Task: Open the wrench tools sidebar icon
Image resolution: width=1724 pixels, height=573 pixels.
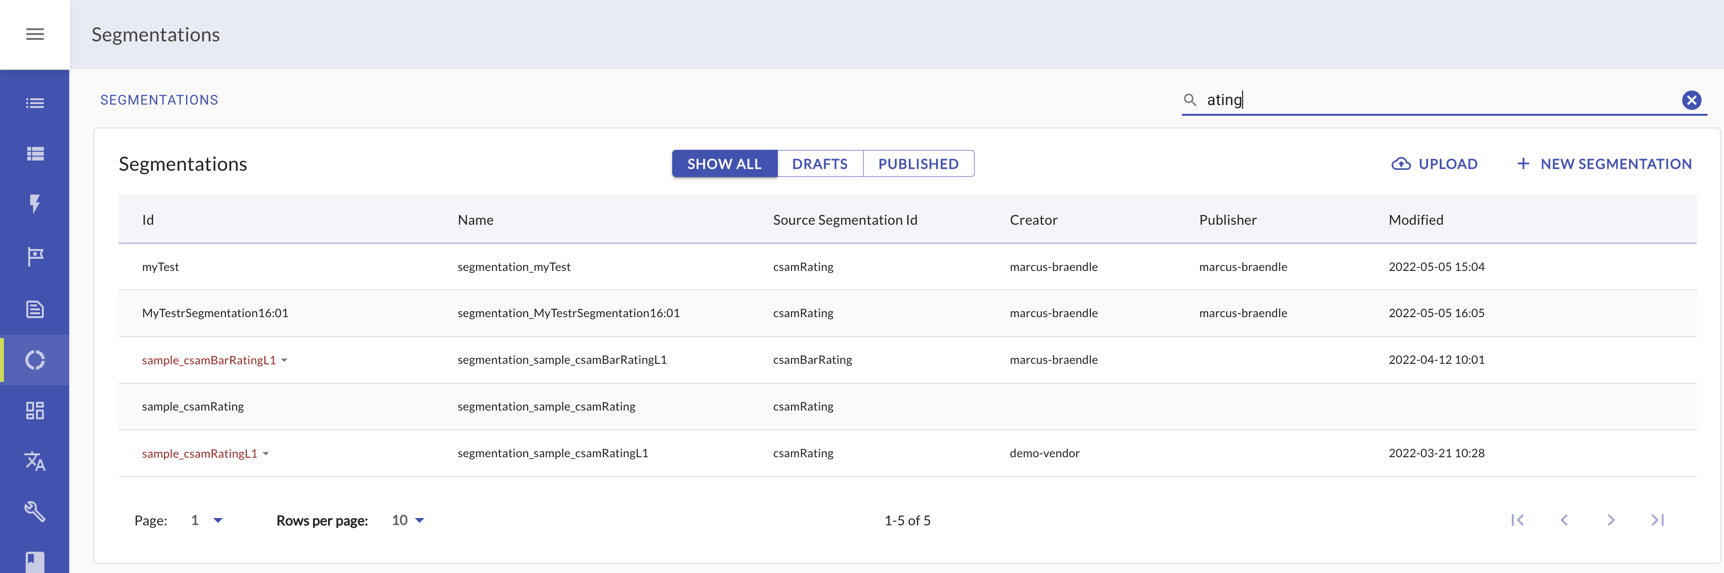Action: pos(35,512)
